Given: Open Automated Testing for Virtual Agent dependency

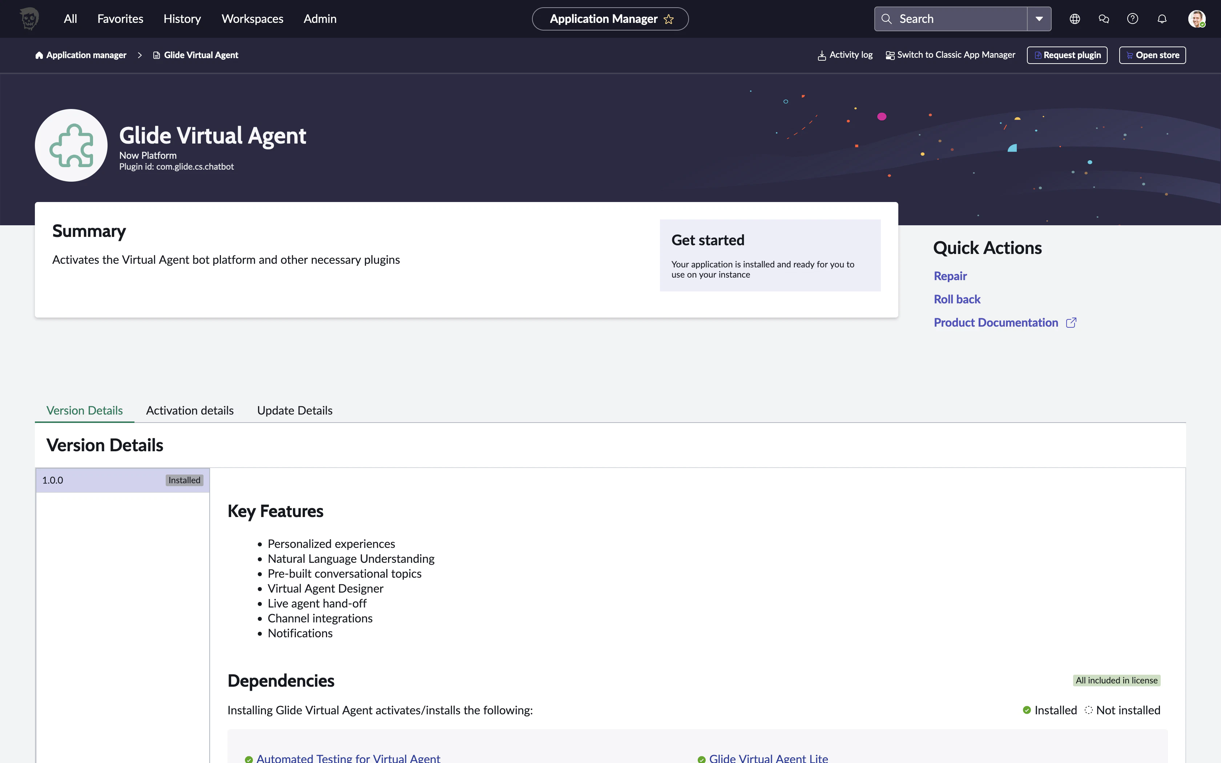Looking at the screenshot, I should 348,758.
